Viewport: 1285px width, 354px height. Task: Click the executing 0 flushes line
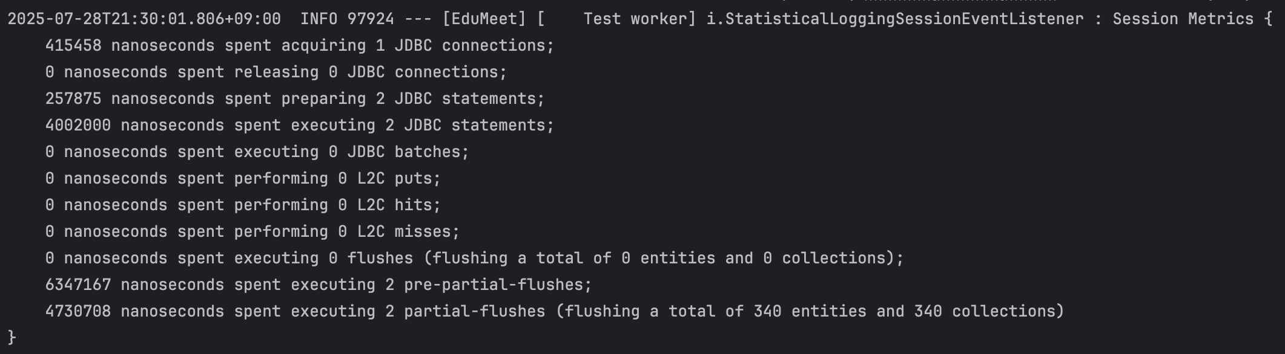point(474,259)
